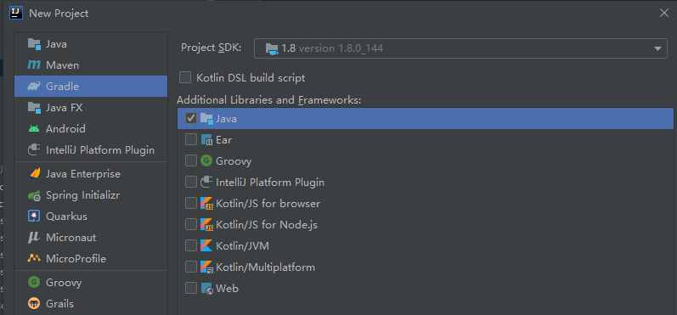
Task: Click the 'Ear' framework label
Action: click(223, 140)
